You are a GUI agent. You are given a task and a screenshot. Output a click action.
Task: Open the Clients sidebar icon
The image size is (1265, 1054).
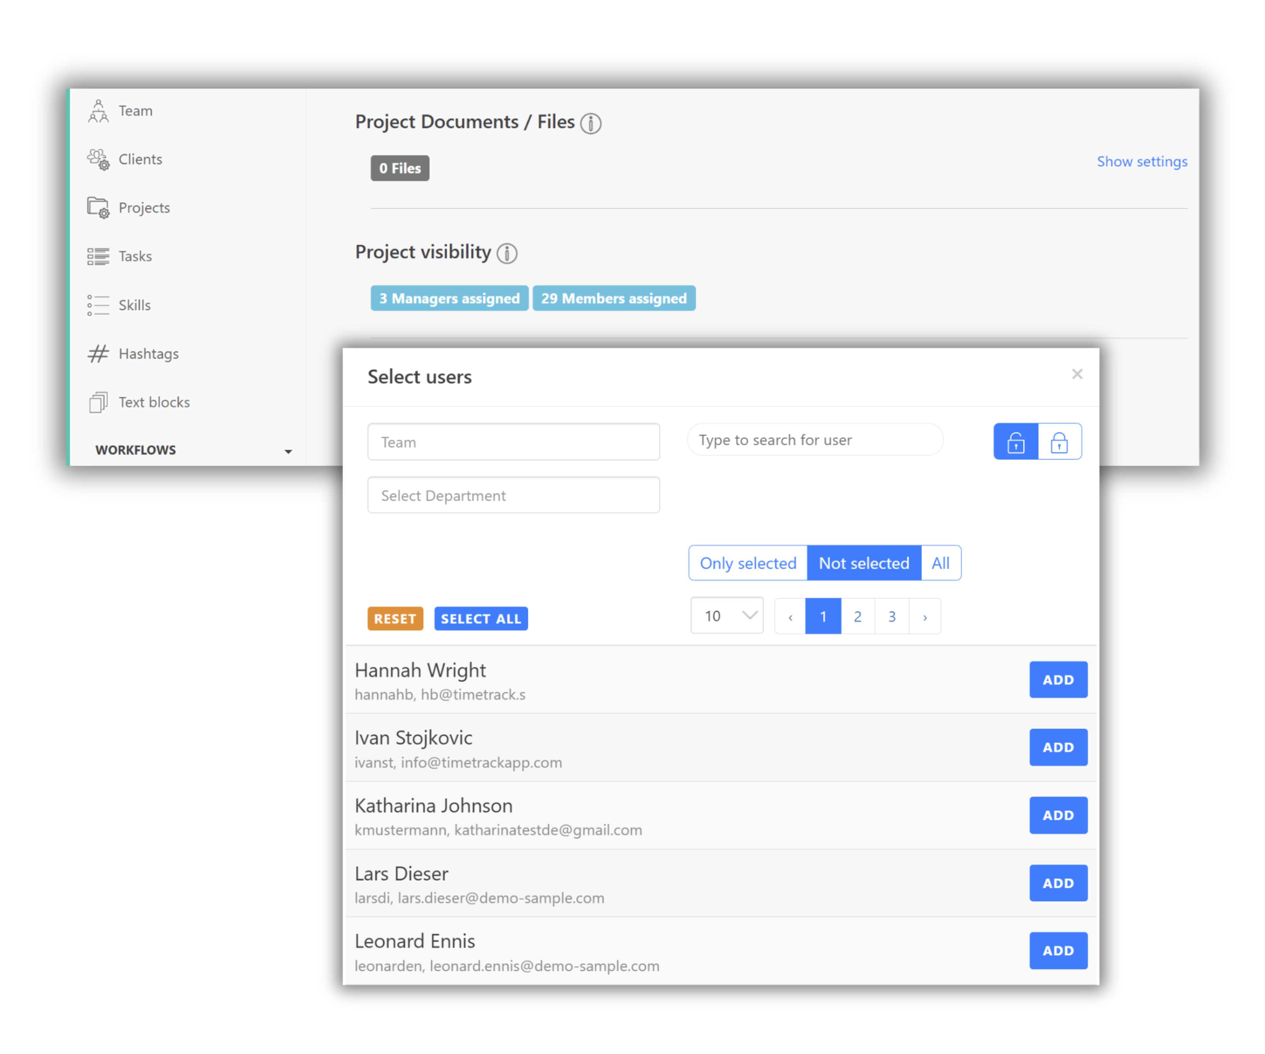[98, 160]
